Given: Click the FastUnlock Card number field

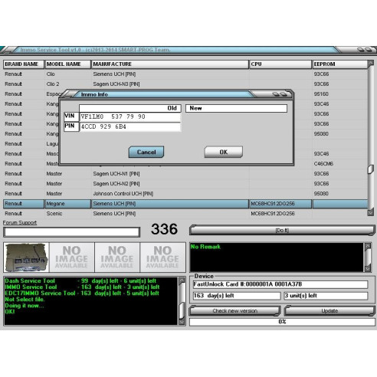Looking at the screenshot, I should [x=280, y=284].
